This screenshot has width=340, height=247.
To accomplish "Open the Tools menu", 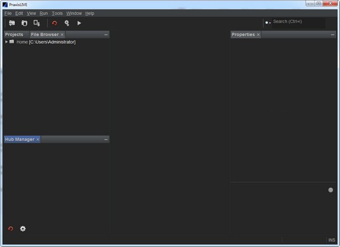I will (57, 13).
